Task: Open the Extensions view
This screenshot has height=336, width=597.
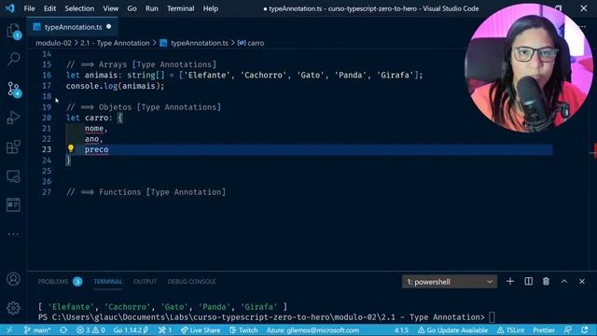Action: 14,147
